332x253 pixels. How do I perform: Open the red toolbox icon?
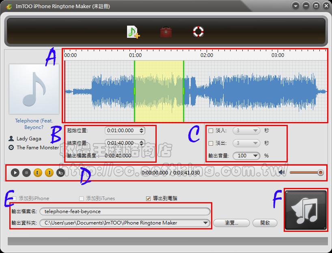166,32
